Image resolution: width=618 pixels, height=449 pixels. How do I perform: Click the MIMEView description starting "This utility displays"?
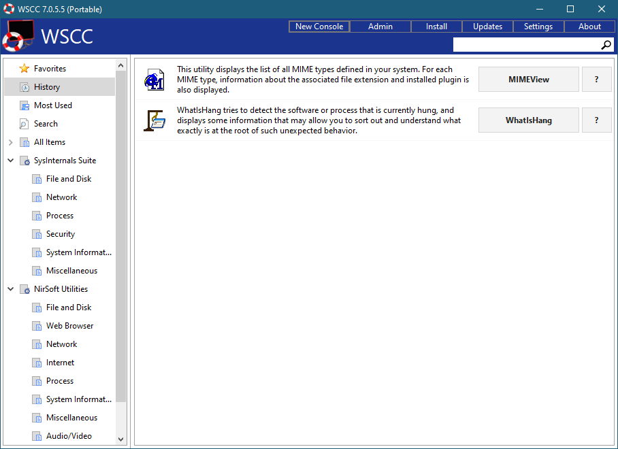click(x=323, y=80)
